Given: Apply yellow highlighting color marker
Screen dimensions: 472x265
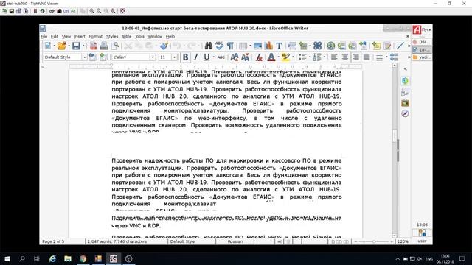Looking at the screenshot, I should (x=285, y=57).
